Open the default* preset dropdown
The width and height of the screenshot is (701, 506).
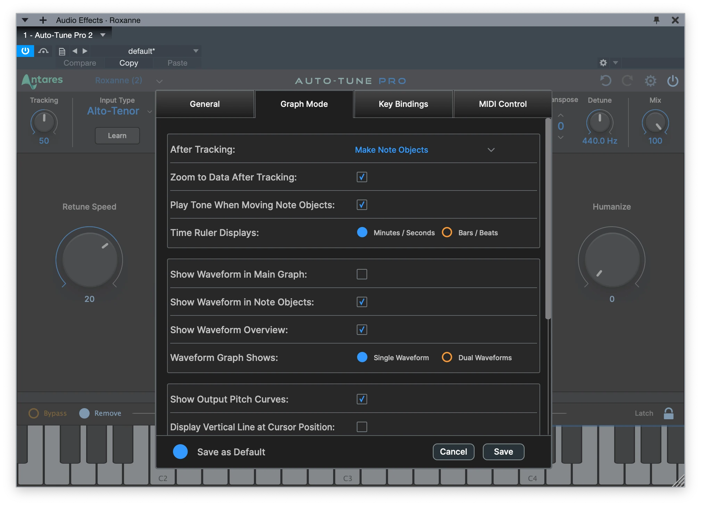(x=196, y=51)
